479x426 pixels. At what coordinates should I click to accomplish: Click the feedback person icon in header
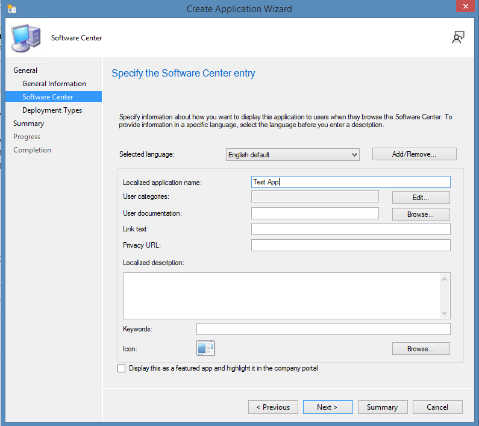(458, 37)
